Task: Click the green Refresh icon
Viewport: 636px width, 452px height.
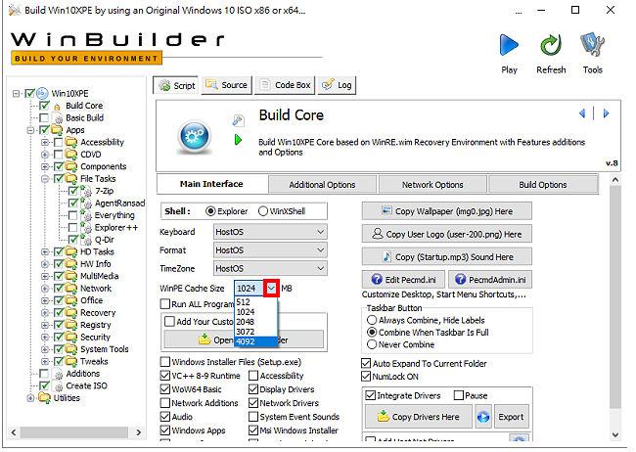Action: click(x=551, y=45)
